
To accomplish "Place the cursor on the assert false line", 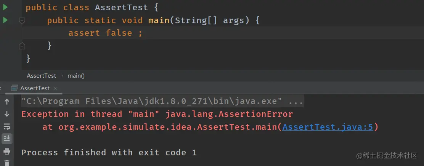I will pyautogui.click(x=222, y=33).
